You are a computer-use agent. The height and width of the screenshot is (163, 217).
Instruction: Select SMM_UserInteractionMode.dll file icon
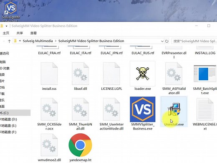tap(111, 109)
